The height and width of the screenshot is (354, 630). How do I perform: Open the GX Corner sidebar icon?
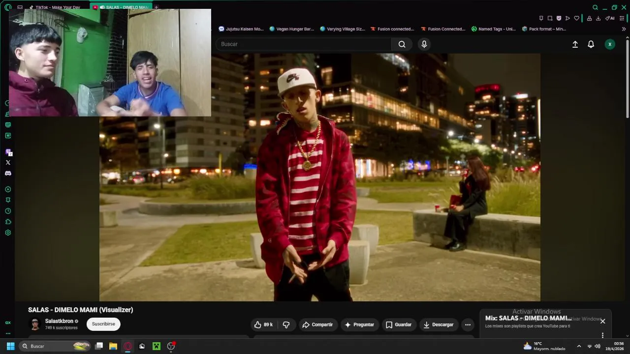tap(8, 323)
